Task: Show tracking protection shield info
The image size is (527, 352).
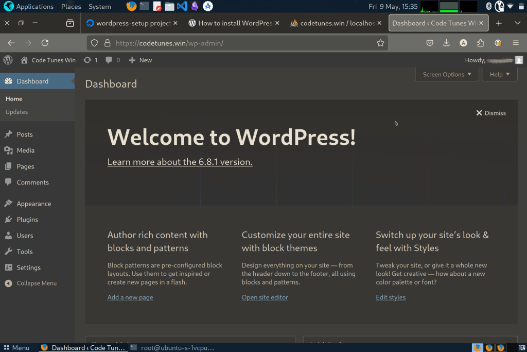Action: 95,43
